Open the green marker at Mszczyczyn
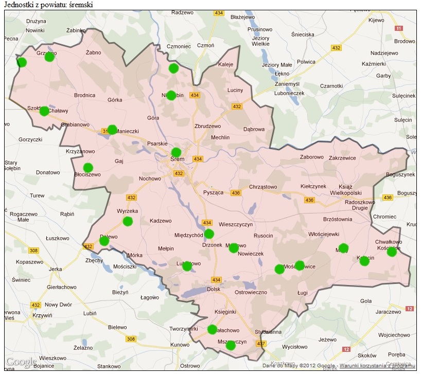 (231, 346)
